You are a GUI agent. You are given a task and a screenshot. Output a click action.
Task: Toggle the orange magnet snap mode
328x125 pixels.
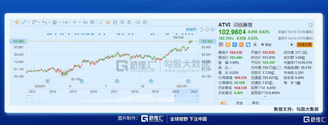[x=108, y=22]
